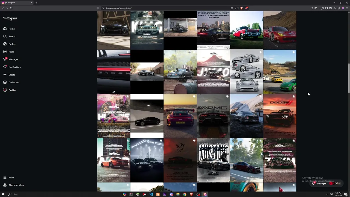Open the gas station night cars post
Screen dimensions: 350x197
[147, 160]
